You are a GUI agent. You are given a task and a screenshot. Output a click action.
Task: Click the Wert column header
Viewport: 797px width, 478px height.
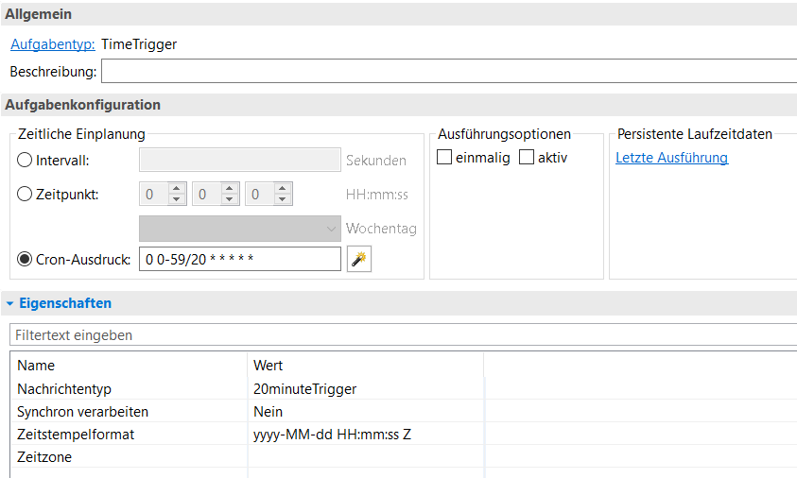pos(366,366)
